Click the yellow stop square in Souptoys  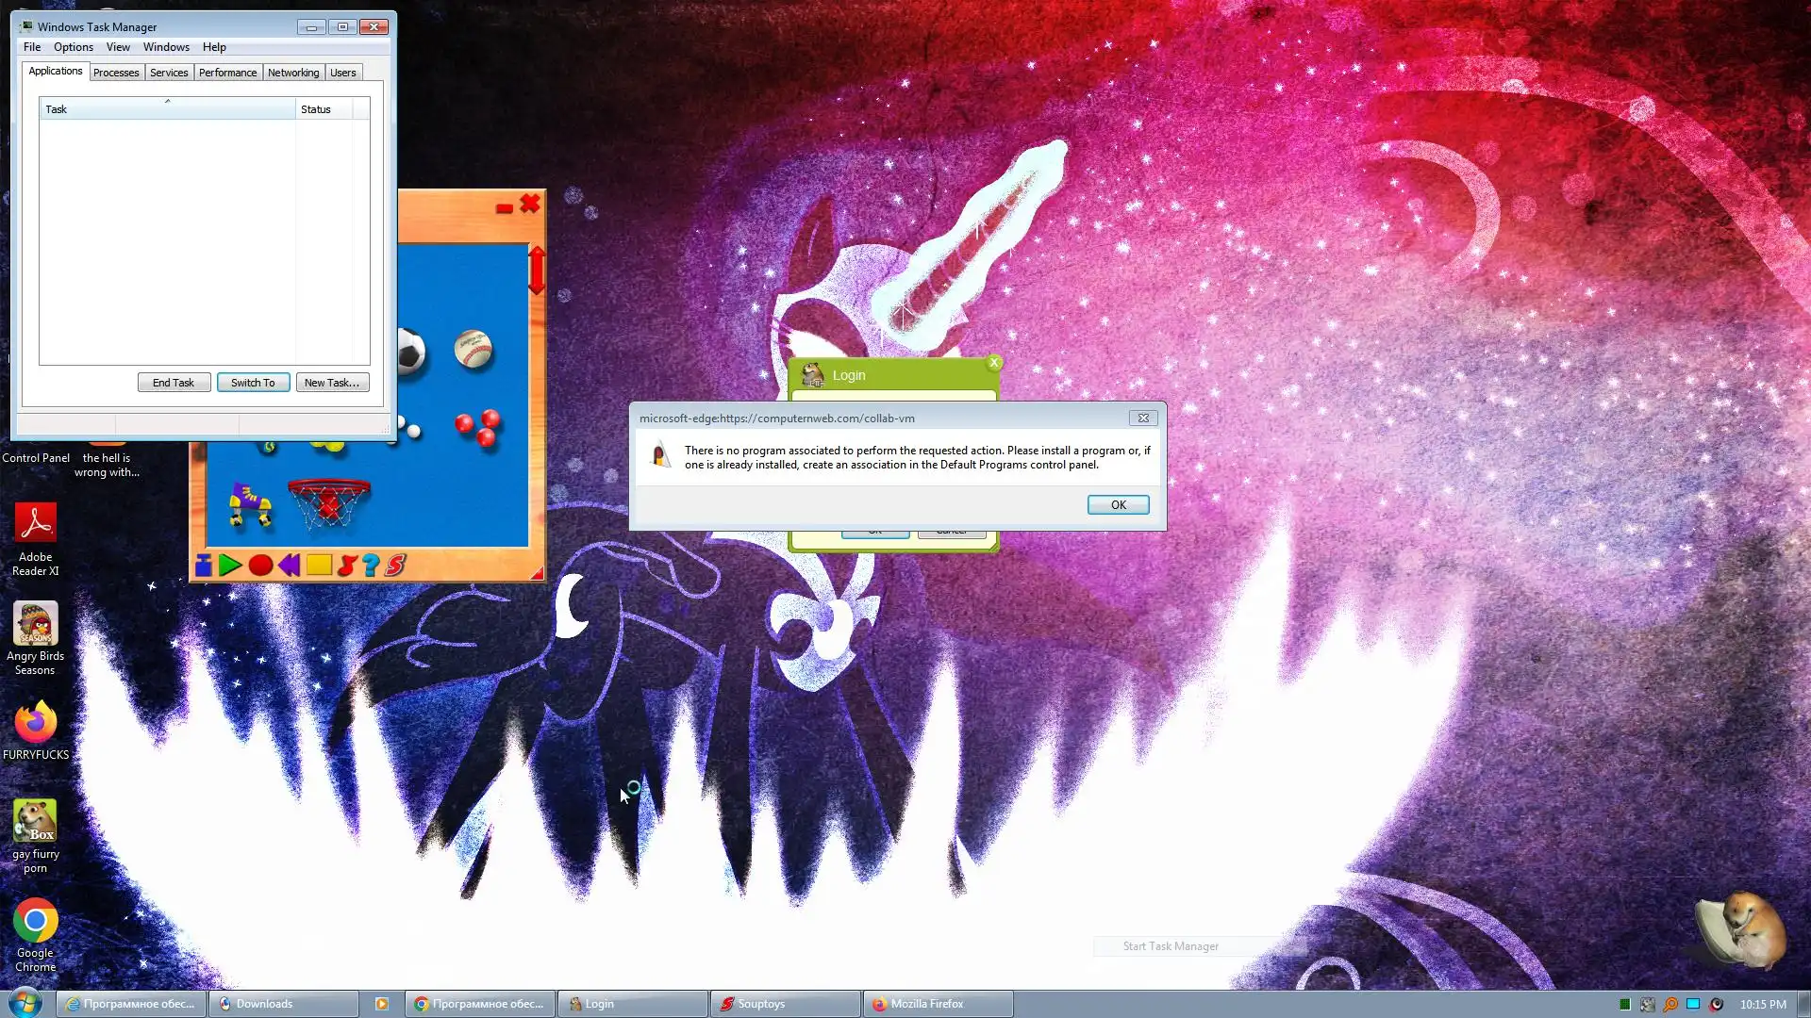click(x=319, y=566)
